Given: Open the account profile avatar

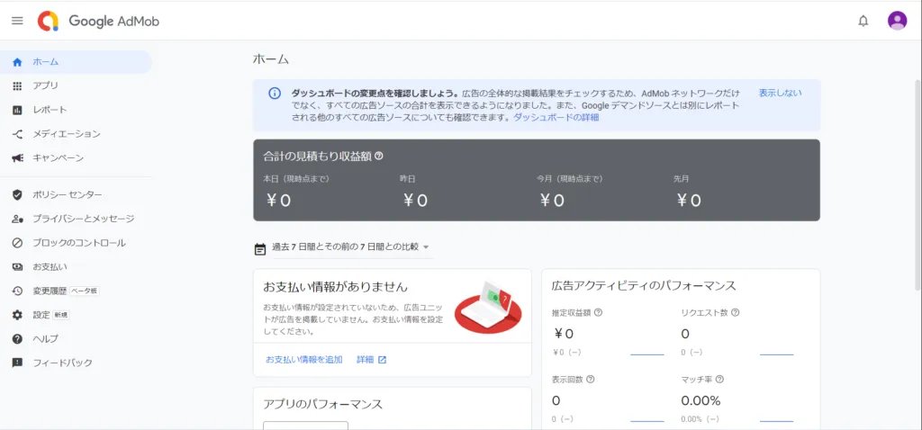Looking at the screenshot, I should click(x=897, y=21).
